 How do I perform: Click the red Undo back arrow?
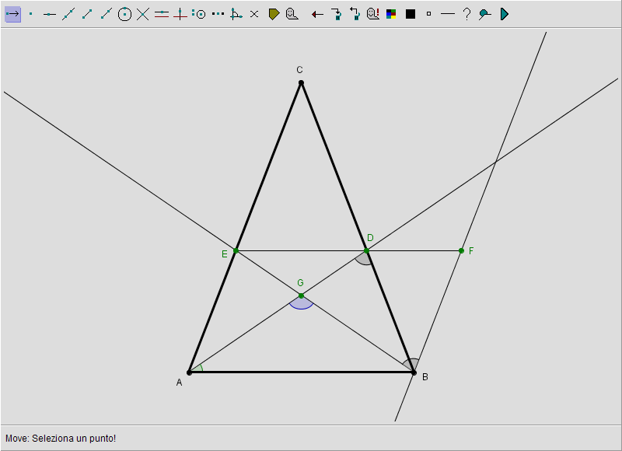coord(317,15)
